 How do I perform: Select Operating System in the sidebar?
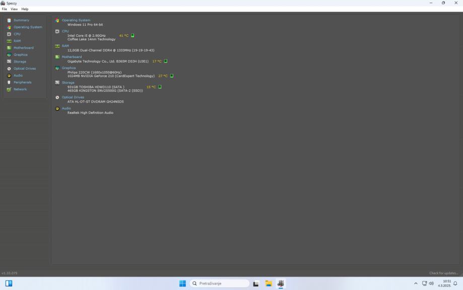28,27
